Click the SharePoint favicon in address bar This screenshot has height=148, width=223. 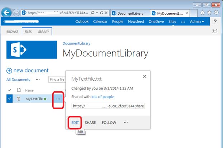click(x=24, y=13)
